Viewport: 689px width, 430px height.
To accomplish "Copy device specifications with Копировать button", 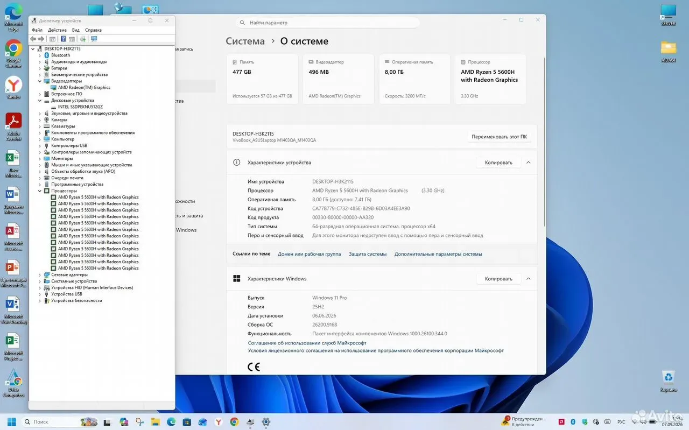I will 498,163.
